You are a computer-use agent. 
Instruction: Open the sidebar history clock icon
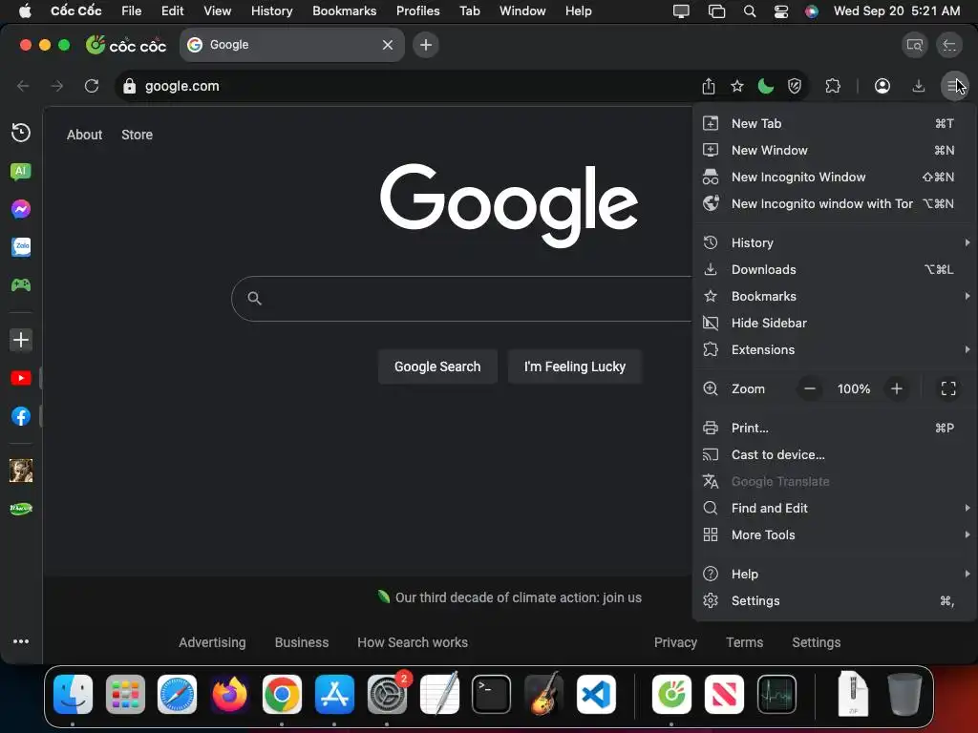21,133
